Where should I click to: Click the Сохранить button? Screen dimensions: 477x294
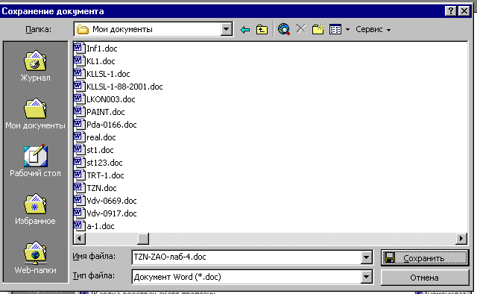click(425, 257)
